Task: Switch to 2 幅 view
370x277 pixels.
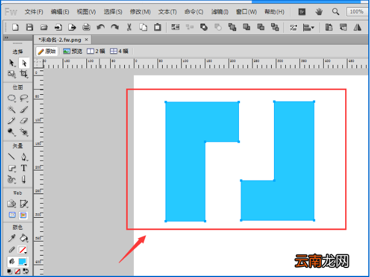Action: (96, 51)
